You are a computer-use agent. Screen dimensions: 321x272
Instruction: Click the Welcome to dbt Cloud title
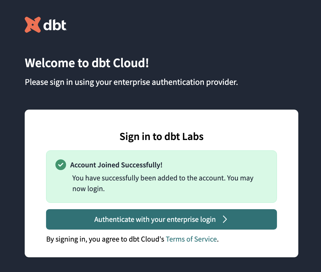pyautogui.click(x=86, y=63)
